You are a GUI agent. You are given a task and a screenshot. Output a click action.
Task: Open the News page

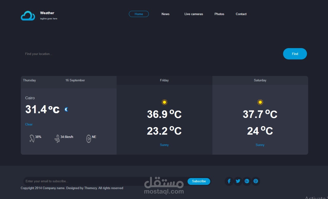[166, 14]
